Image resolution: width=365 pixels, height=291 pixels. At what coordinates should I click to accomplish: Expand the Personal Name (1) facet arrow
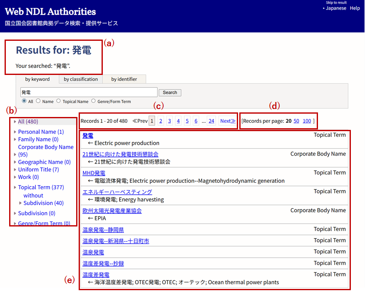tap(15, 132)
